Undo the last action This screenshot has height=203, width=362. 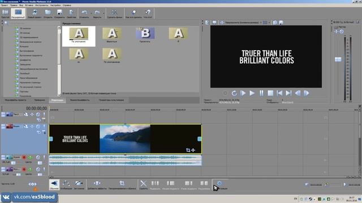click(84, 14)
